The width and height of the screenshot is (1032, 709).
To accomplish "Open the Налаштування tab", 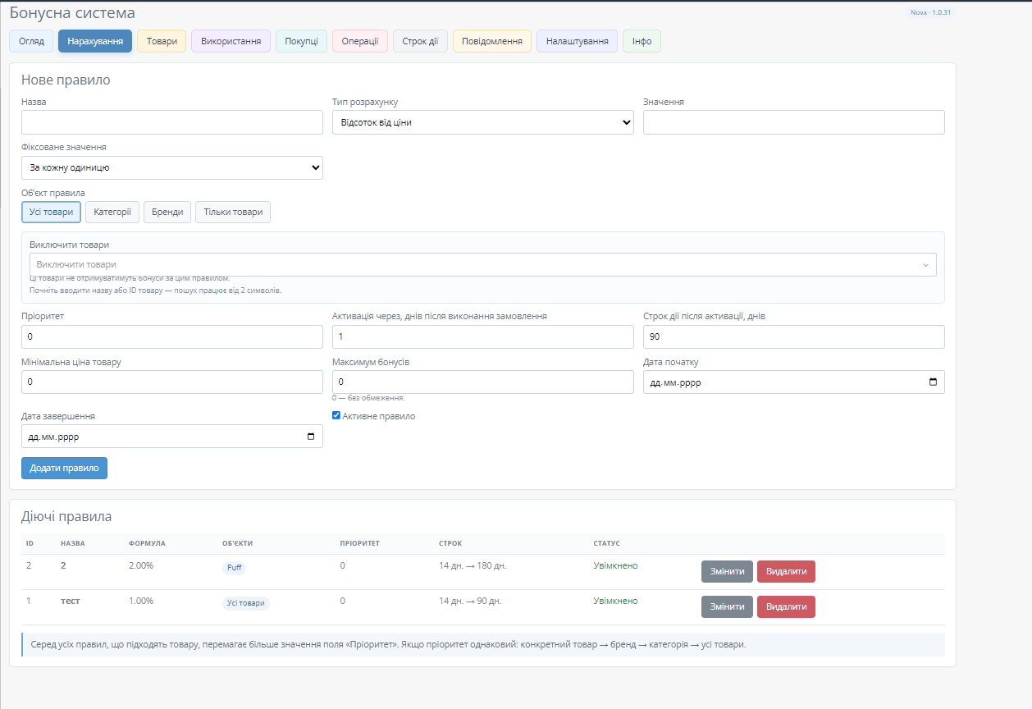I will [x=577, y=41].
